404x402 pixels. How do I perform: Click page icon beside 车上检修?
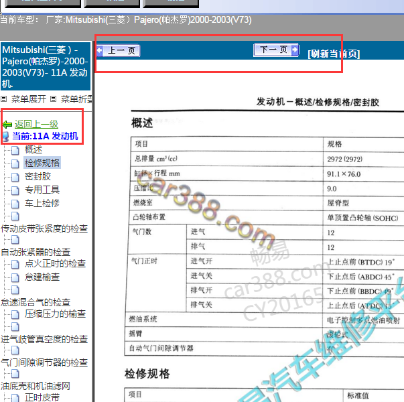click(15, 204)
